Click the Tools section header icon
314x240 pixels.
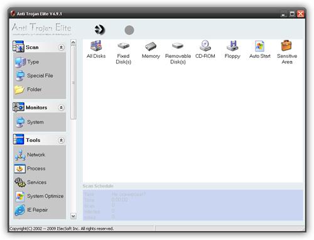(x=18, y=139)
